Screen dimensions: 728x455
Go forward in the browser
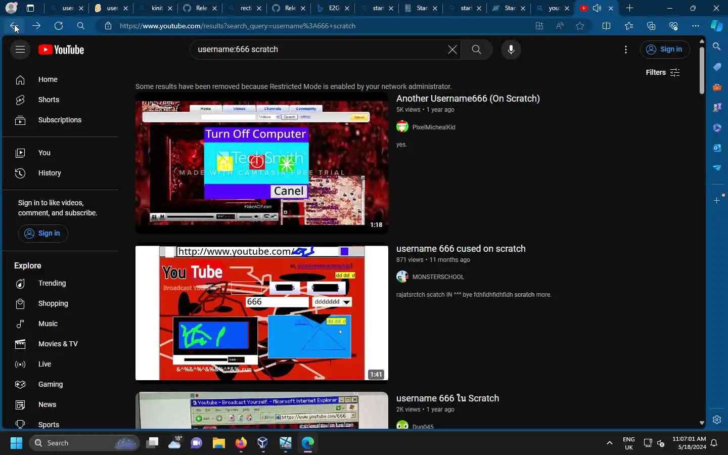36,26
